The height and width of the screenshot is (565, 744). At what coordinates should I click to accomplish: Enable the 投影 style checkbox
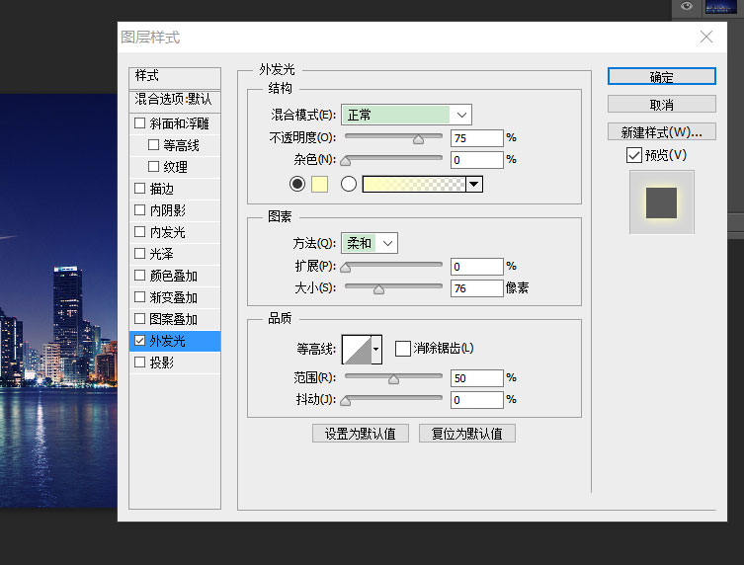pyautogui.click(x=139, y=363)
